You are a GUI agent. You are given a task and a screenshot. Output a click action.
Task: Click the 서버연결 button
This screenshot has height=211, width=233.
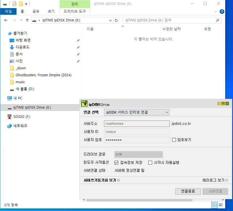click(215, 191)
